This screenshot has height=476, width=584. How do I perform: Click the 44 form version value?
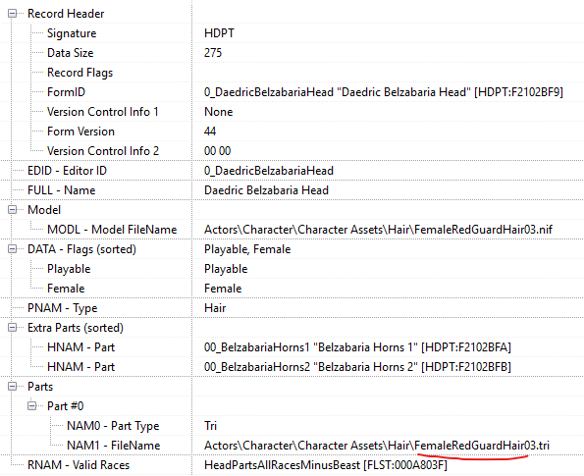tap(210, 132)
